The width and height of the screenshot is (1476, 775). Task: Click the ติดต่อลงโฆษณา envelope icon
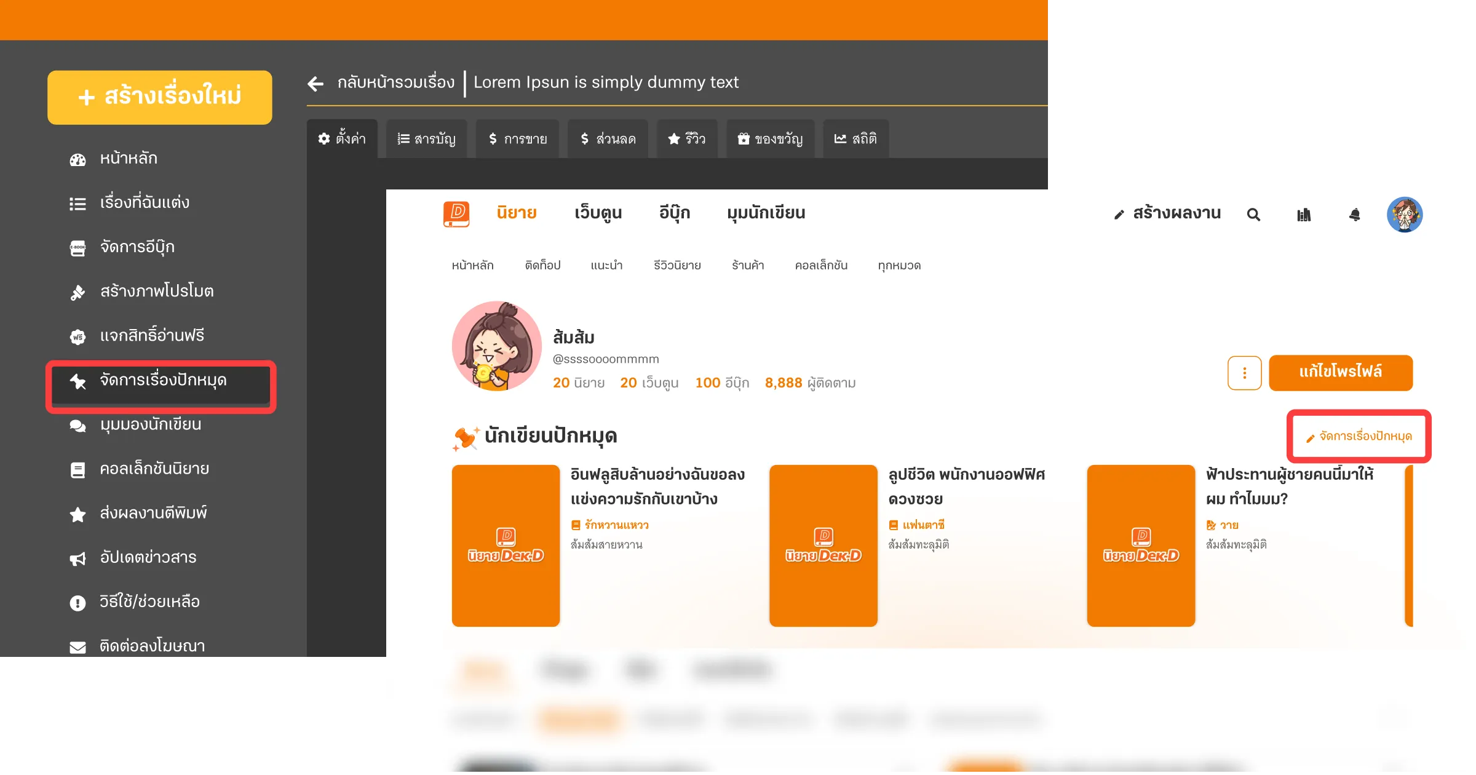pyautogui.click(x=77, y=647)
